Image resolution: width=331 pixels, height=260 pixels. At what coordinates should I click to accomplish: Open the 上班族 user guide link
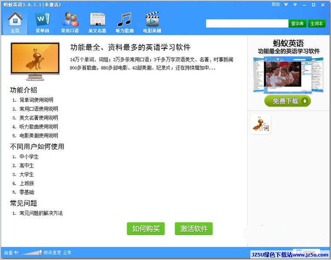(x=26, y=183)
